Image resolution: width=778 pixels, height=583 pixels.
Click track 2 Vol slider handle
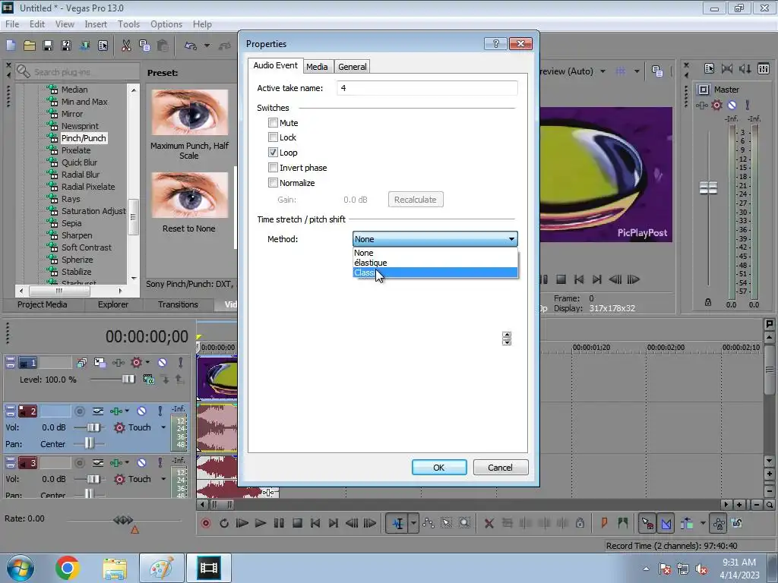pos(93,427)
